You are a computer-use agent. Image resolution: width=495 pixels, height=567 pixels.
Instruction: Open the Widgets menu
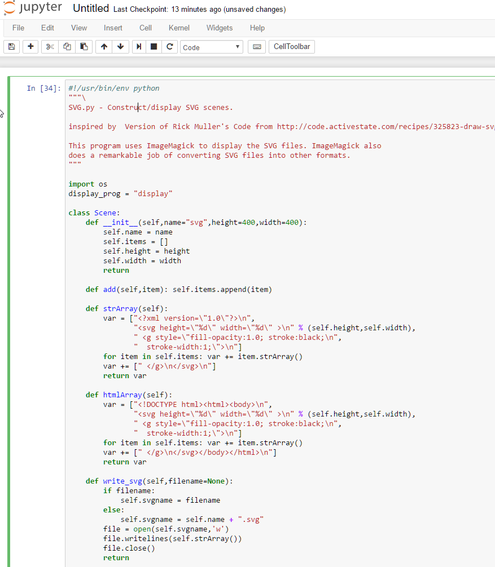pos(220,28)
